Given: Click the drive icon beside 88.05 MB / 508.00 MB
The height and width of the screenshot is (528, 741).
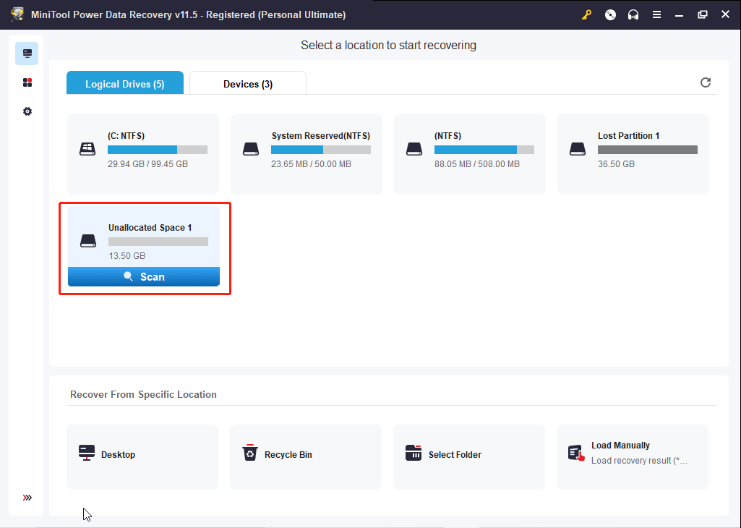Looking at the screenshot, I should 414,149.
